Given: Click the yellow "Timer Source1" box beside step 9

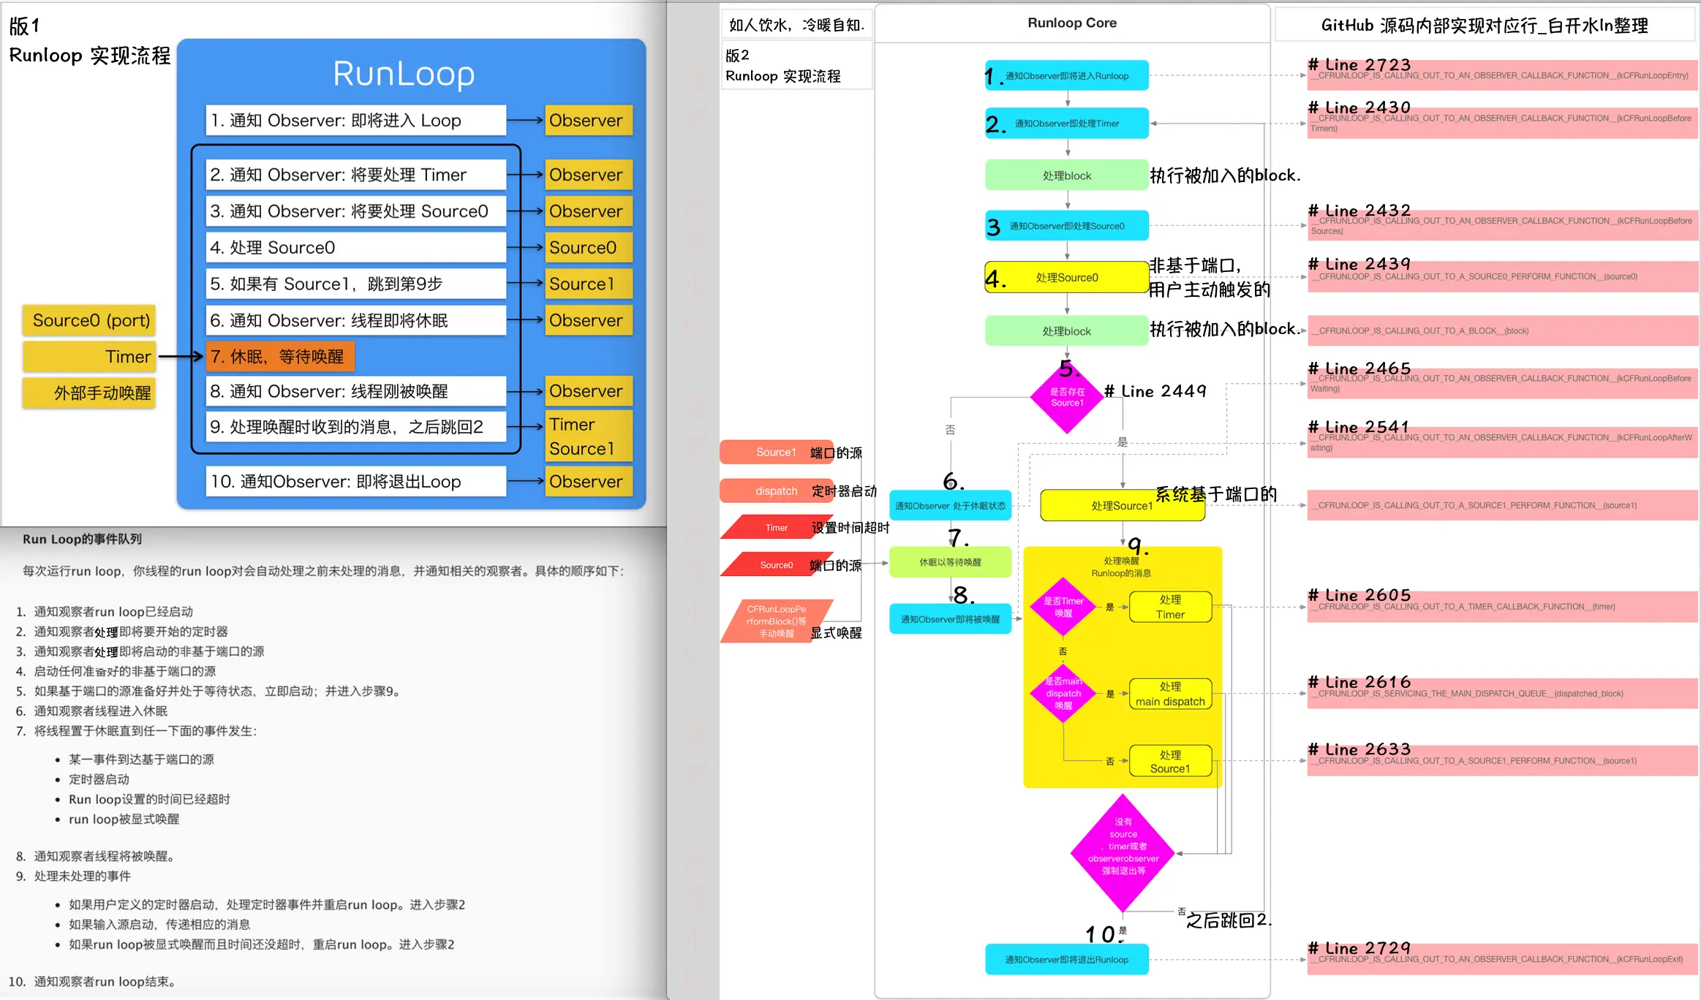Looking at the screenshot, I should (589, 436).
